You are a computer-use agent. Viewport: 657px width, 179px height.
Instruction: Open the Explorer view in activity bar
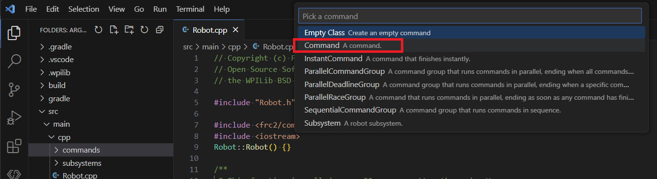[x=14, y=33]
